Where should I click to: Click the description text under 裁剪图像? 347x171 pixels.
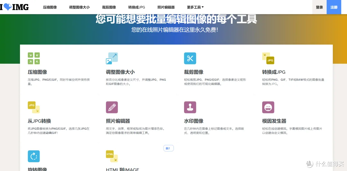tap(215, 82)
